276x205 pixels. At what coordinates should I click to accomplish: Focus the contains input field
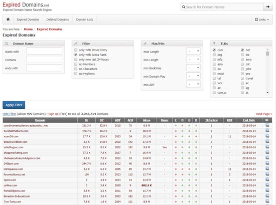(44, 60)
